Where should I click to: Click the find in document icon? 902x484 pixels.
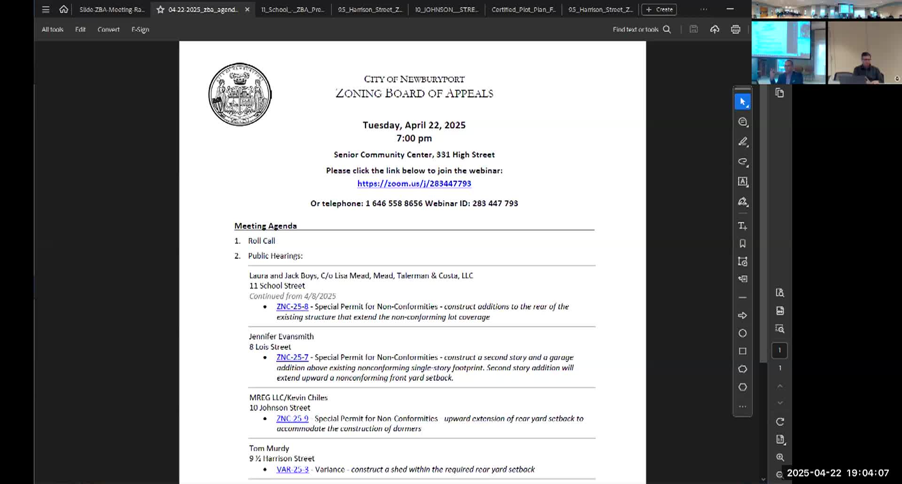point(780,293)
